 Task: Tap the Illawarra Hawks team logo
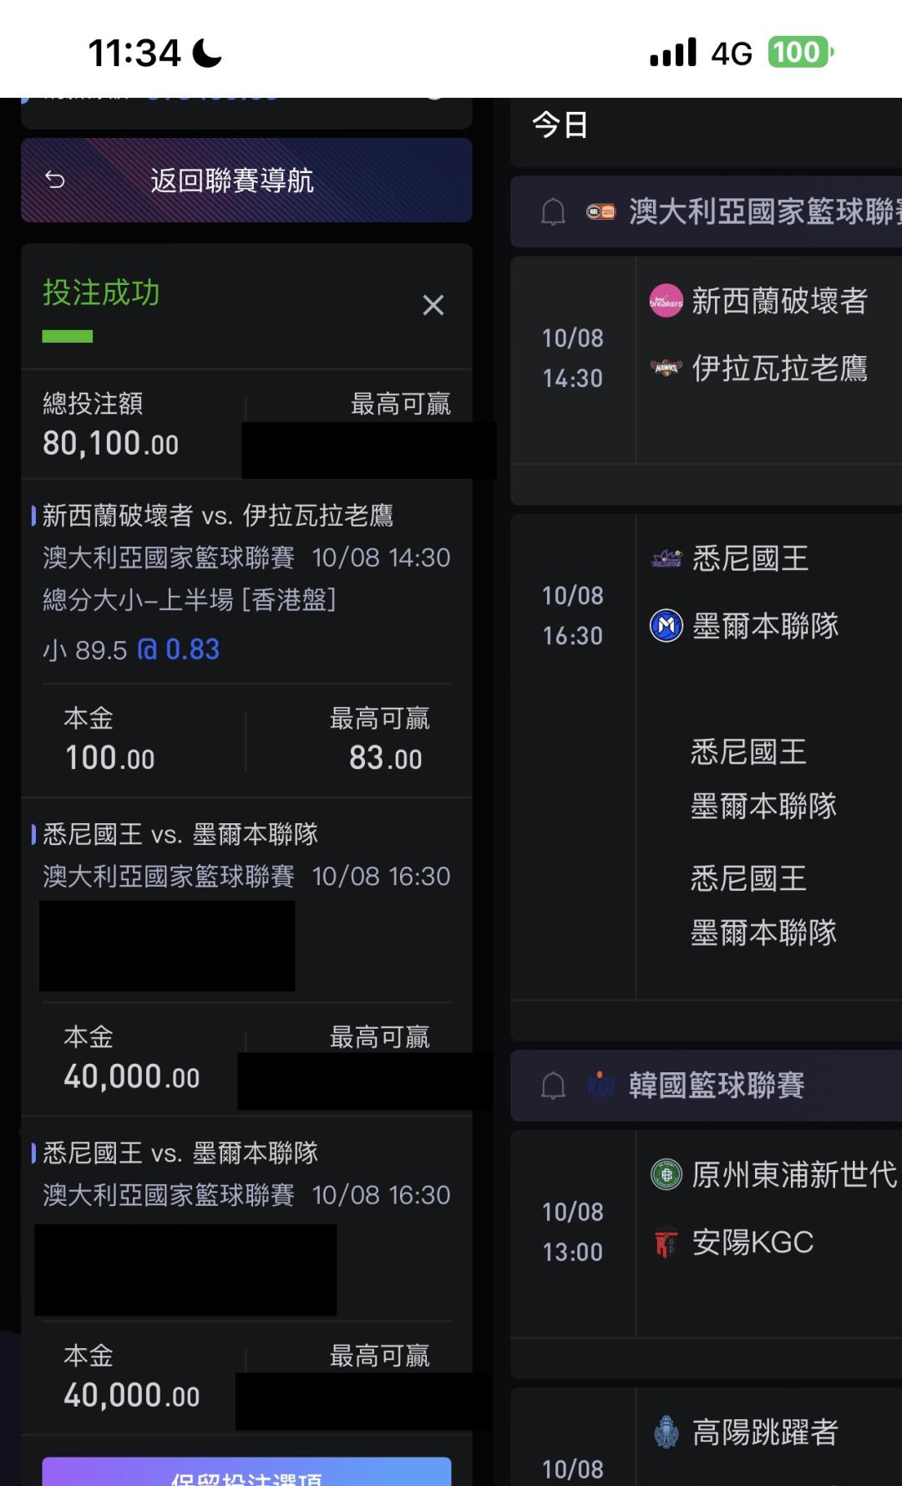(x=666, y=368)
